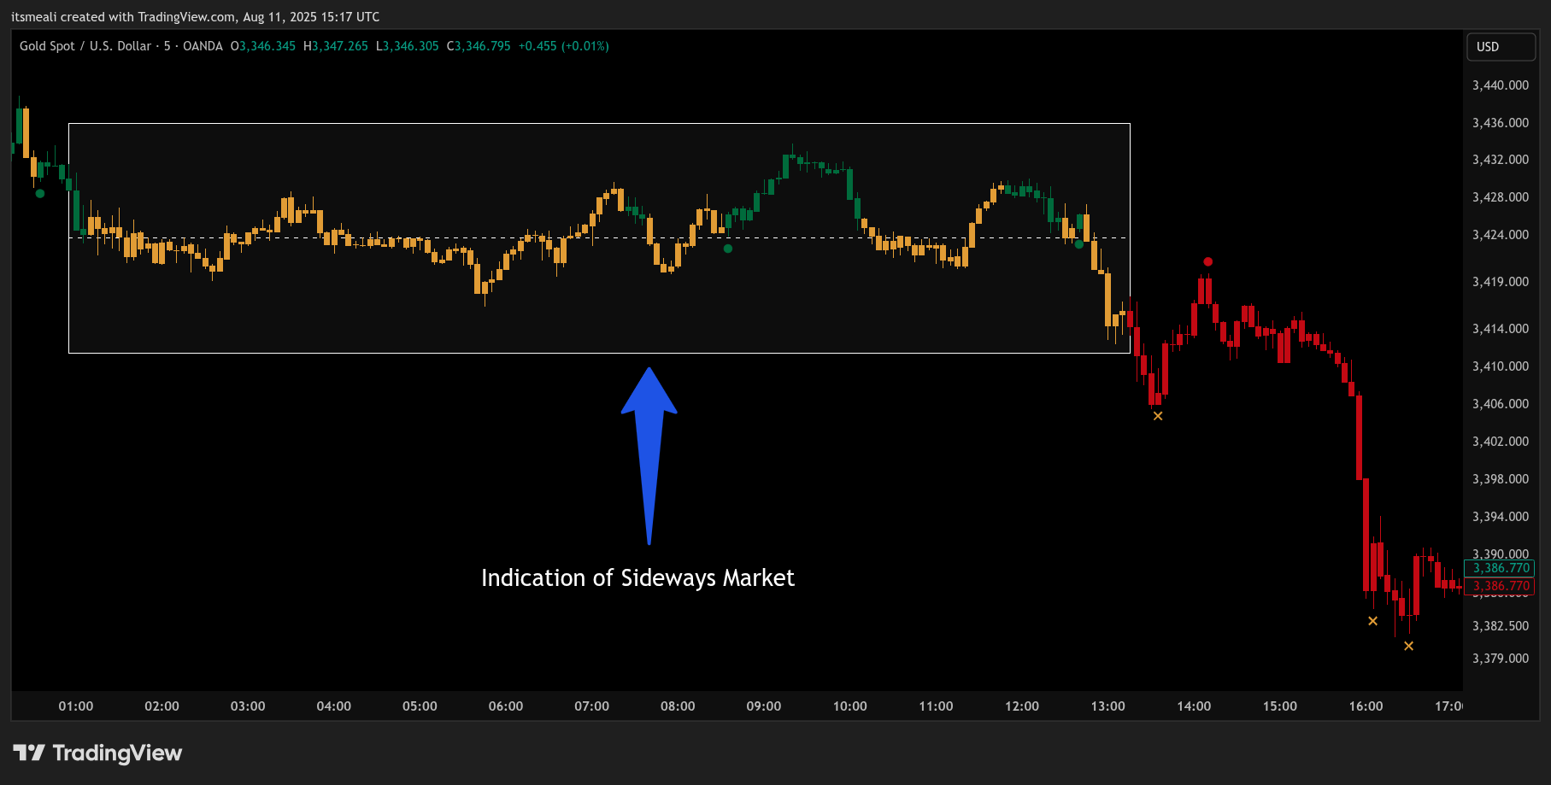Click the TradingView logo
1551x785 pixels.
pos(97,753)
